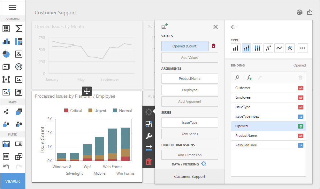Open chart options via the gear on the floating toolbar

149,112
